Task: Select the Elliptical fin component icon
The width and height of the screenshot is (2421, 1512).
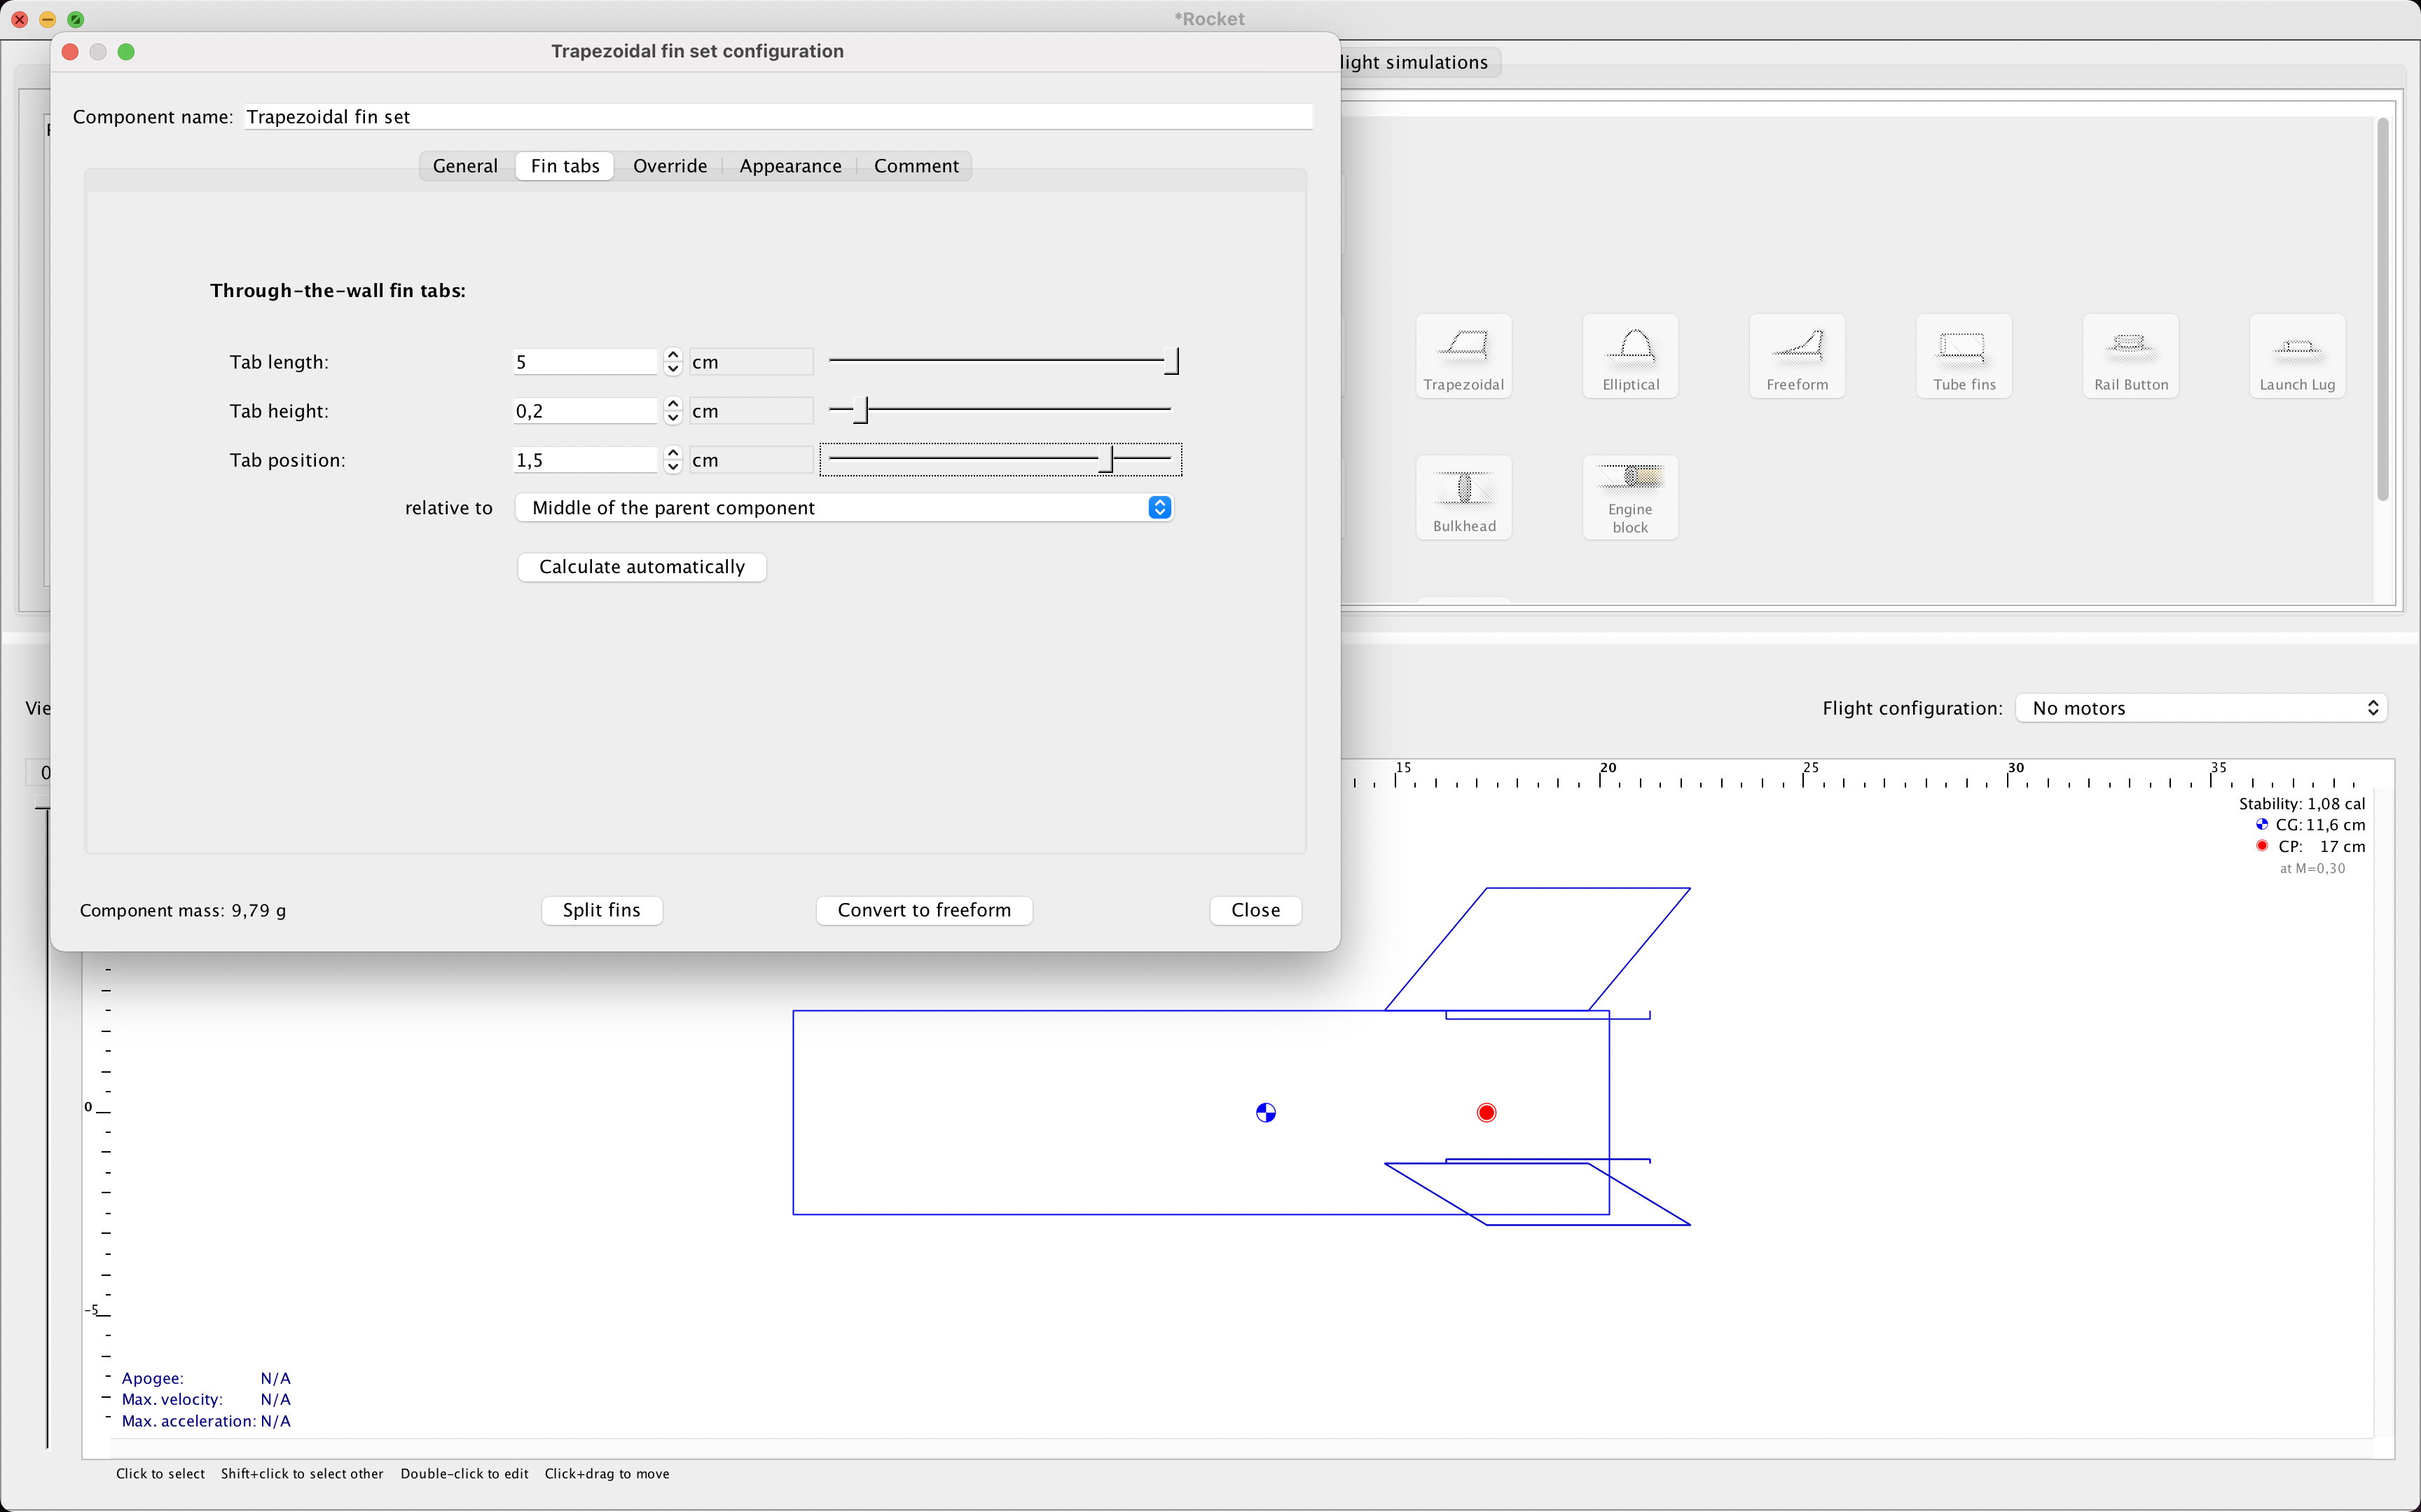Action: pyautogui.click(x=1629, y=355)
